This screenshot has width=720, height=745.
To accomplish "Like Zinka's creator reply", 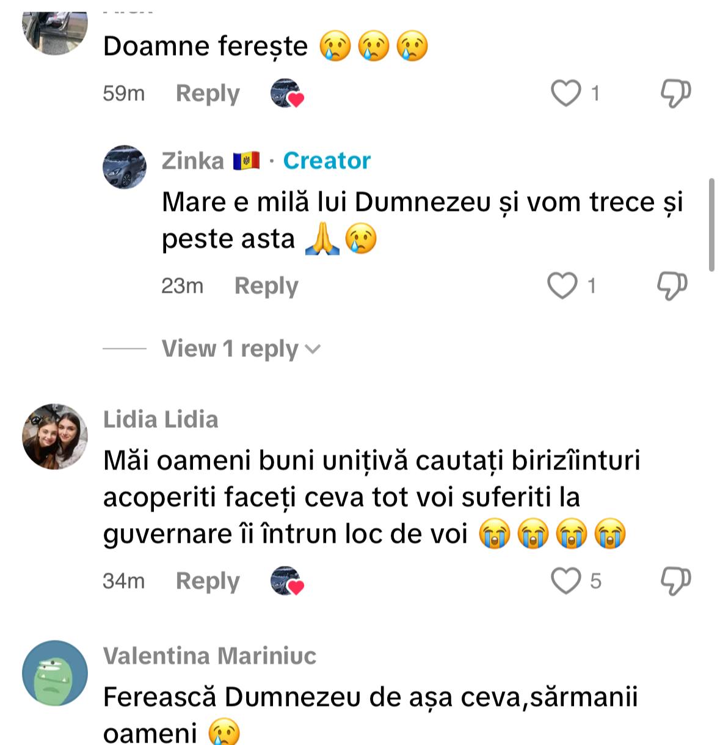I will pos(562,285).
